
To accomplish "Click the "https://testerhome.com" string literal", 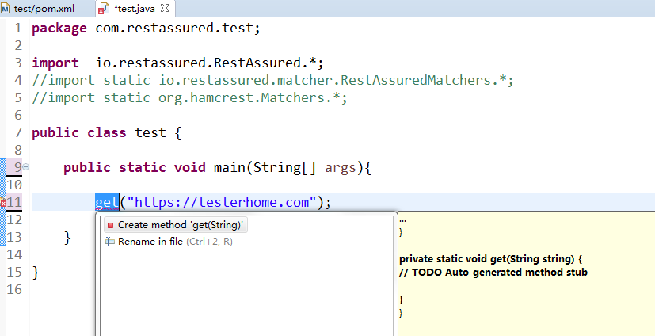I will (223, 202).
